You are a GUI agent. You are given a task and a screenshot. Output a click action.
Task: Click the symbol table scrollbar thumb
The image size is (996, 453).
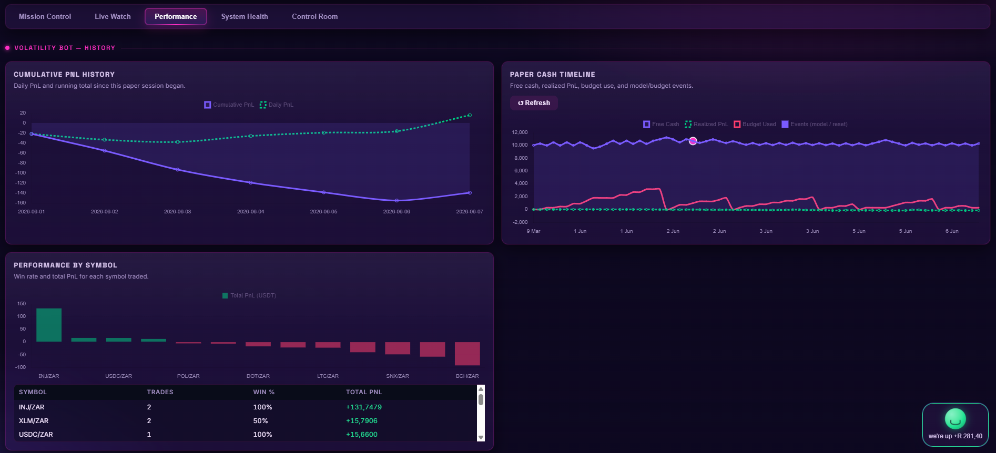[x=481, y=399]
